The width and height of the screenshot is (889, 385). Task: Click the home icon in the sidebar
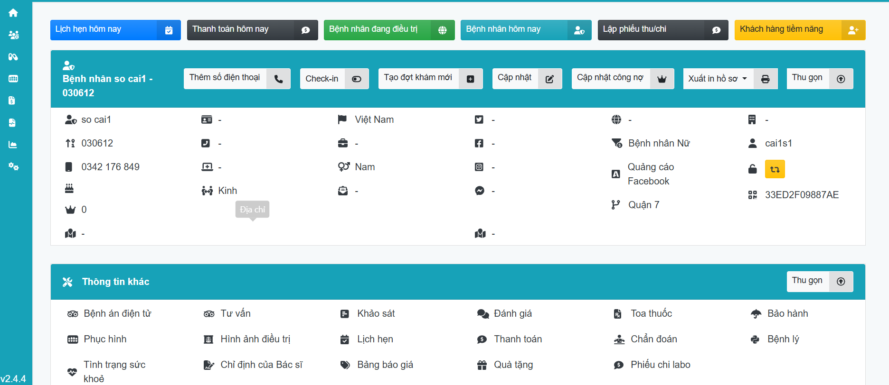[x=13, y=13]
